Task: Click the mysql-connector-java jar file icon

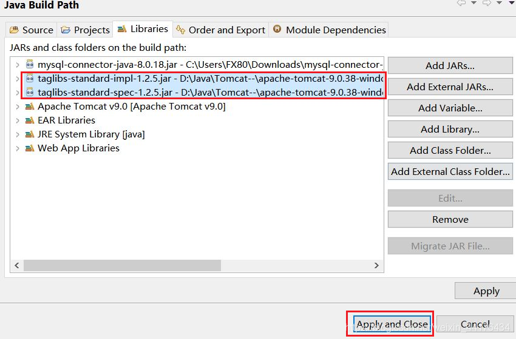Action: click(30, 64)
